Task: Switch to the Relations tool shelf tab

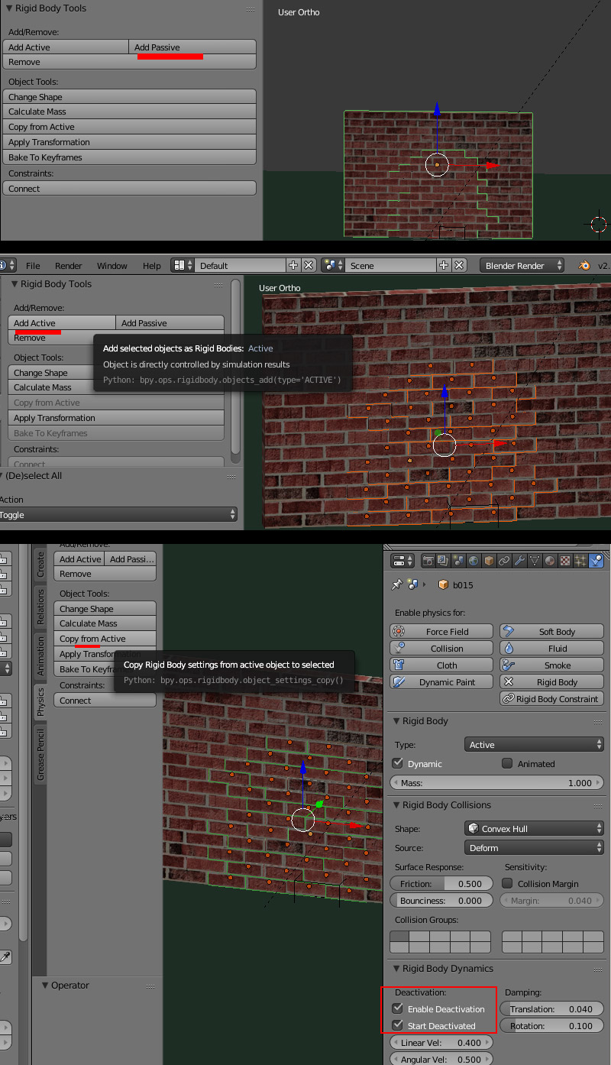Action: point(40,608)
